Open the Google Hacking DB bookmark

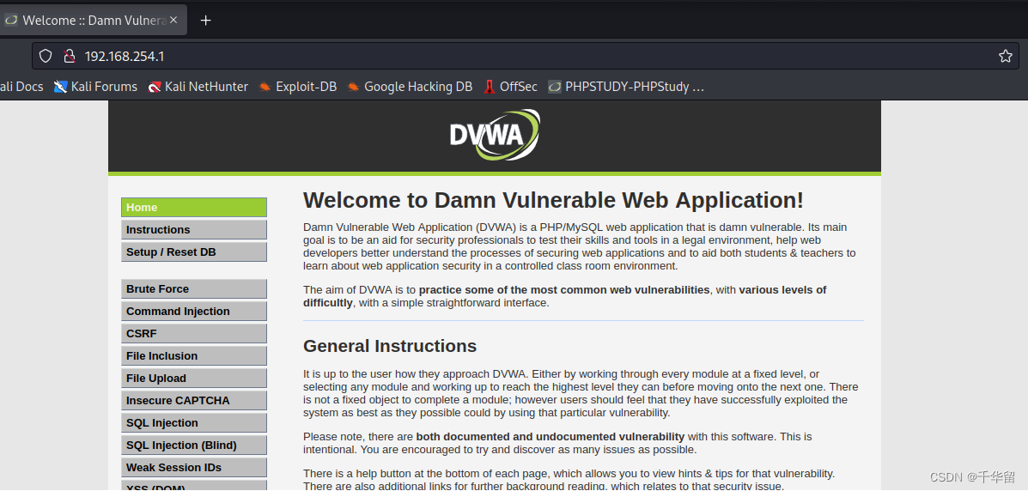[410, 87]
